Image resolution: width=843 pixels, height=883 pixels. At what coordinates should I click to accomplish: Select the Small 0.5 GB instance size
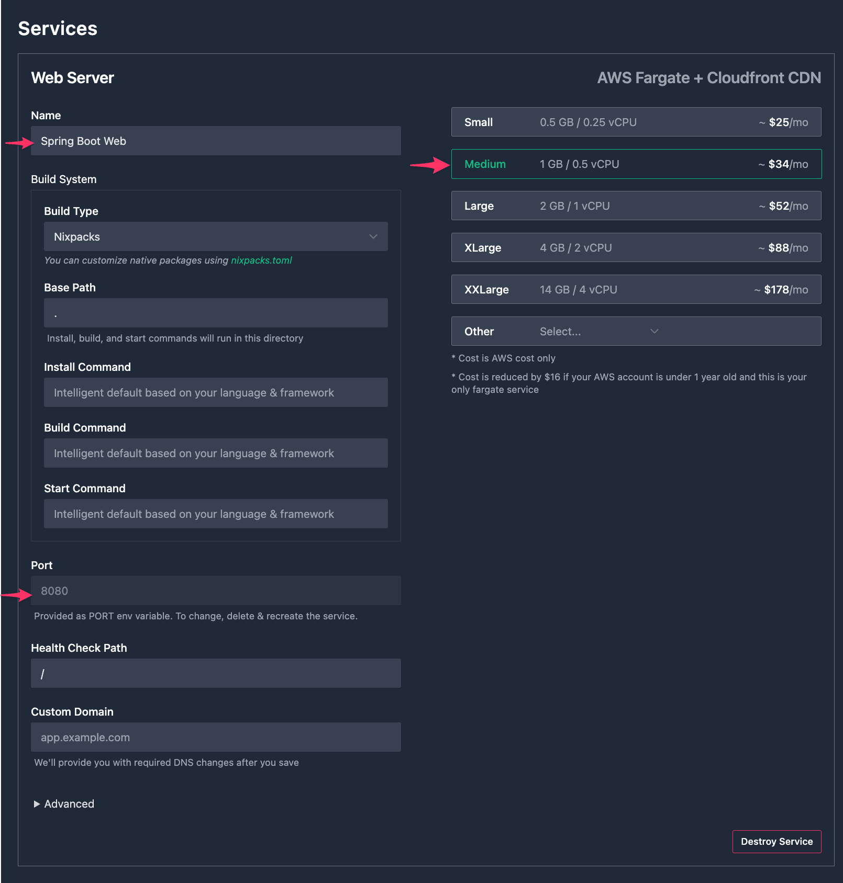click(x=636, y=122)
